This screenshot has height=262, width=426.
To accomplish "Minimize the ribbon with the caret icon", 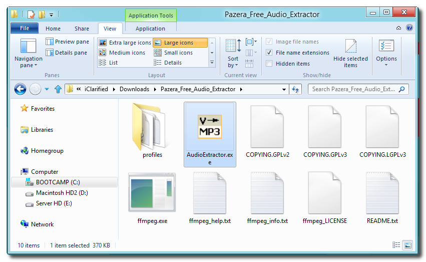I will (x=398, y=28).
